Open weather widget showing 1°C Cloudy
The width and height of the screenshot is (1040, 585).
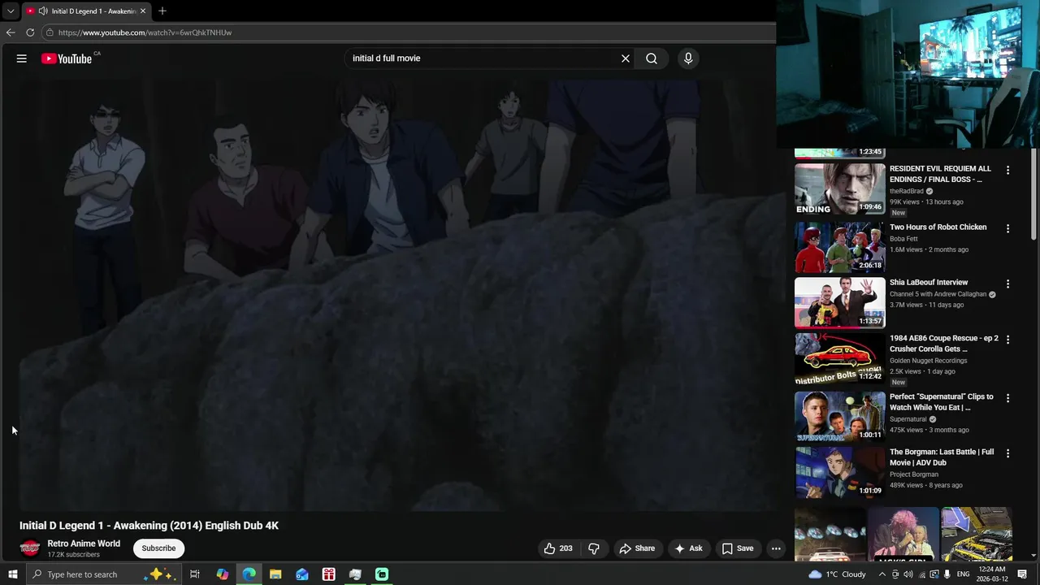click(x=837, y=574)
